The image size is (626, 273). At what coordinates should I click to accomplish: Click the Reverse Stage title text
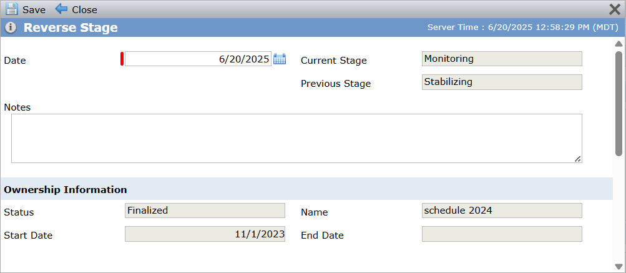pos(71,27)
